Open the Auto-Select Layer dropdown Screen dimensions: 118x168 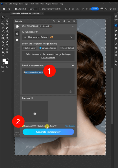pos(33,9)
